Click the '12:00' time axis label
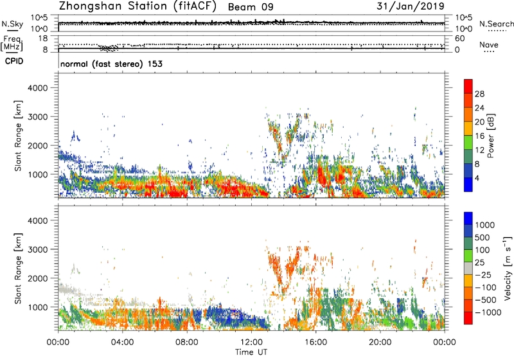Image resolution: width=514 pixels, height=356 pixels. (x=251, y=343)
